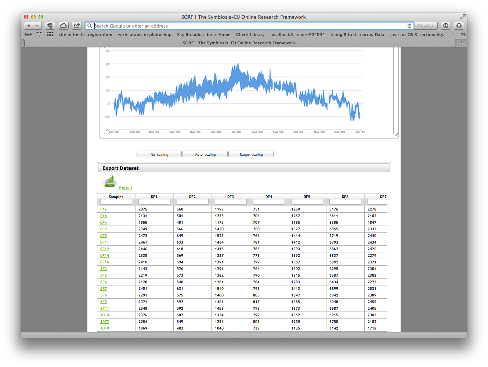The width and height of the screenshot is (488, 367).
Task: Click the DF2 column filter field
Action: tap(192, 202)
